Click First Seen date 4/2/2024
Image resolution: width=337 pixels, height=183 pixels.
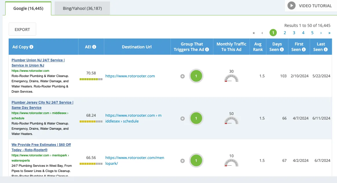pos(301,160)
